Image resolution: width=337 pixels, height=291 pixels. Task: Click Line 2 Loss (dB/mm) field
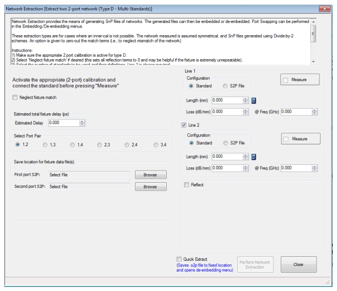[x=228, y=168]
